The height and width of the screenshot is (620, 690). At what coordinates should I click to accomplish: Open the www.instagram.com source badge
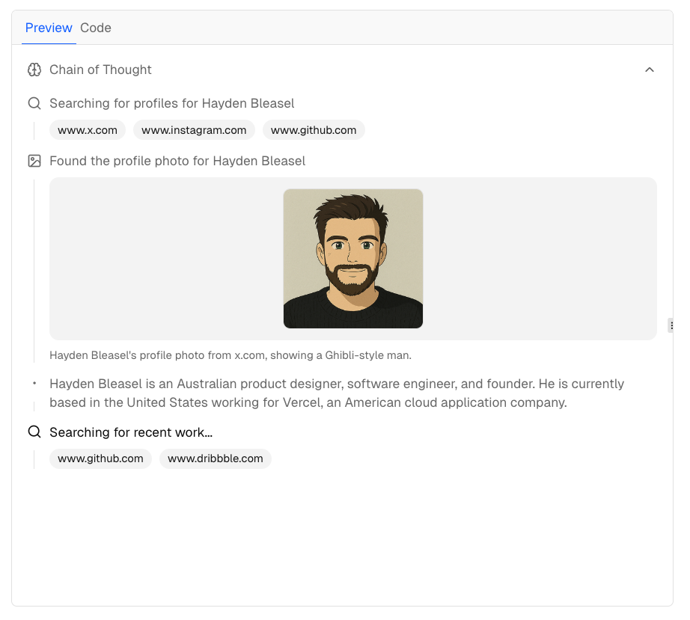pyautogui.click(x=194, y=130)
